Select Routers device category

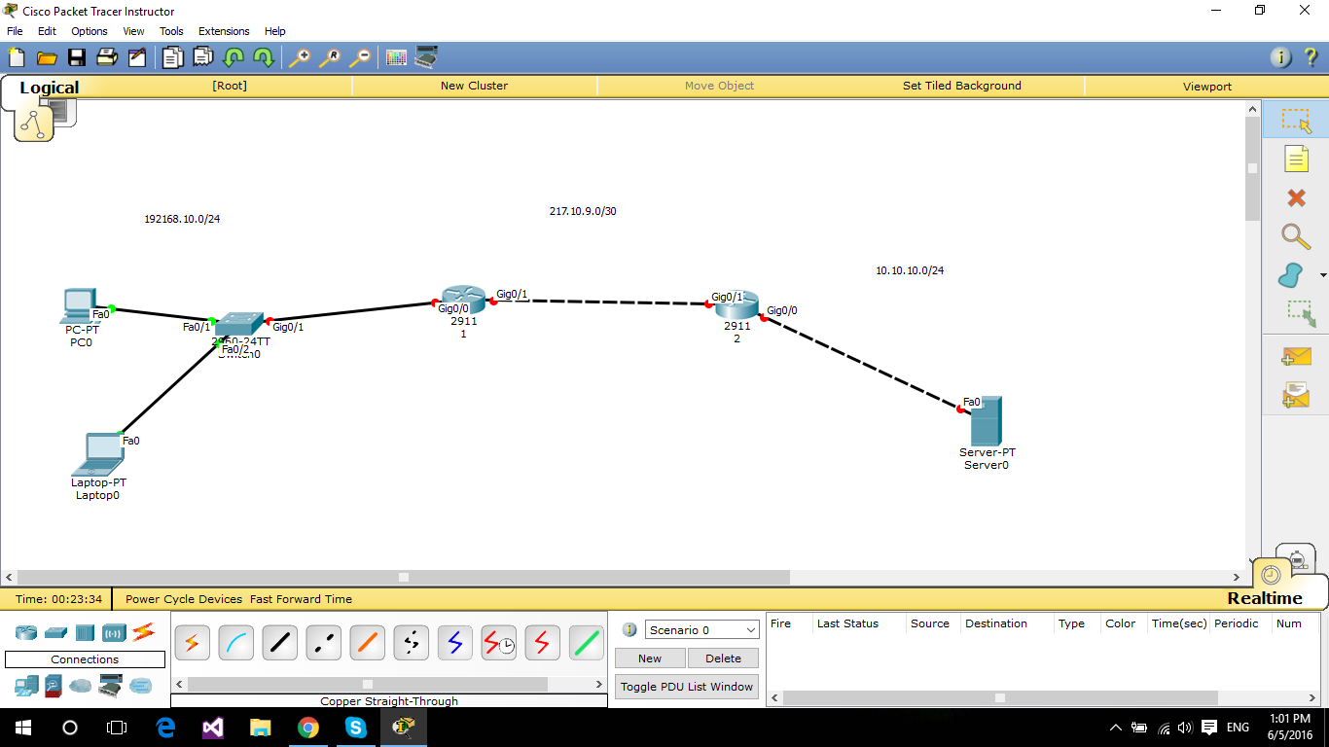pyautogui.click(x=26, y=633)
